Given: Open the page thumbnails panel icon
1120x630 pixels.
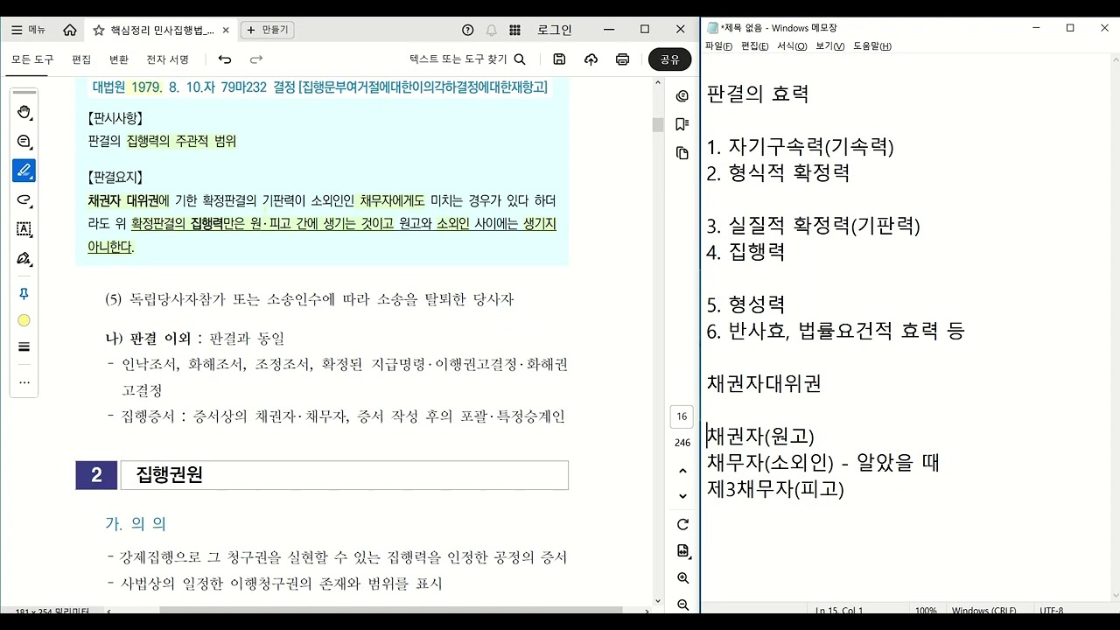Looking at the screenshot, I should tap(682, 153).
